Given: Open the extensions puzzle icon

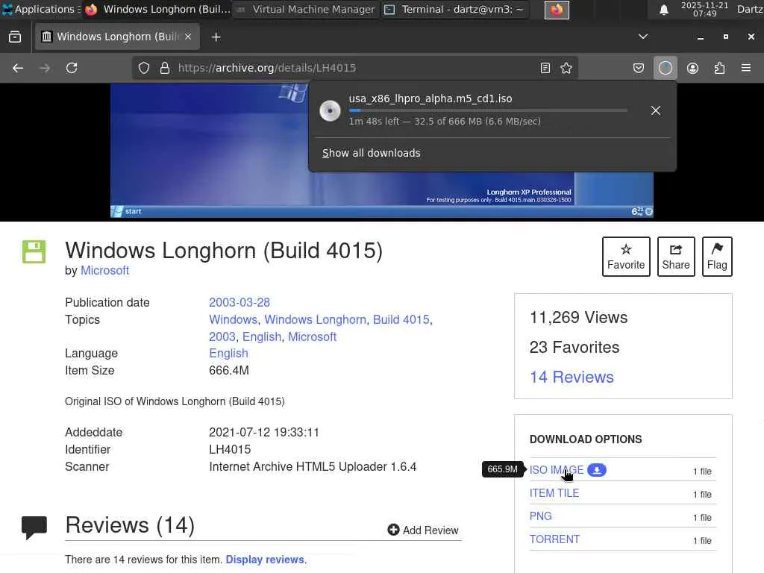Looking at the screenshot, I should click(x=719, y=68).
